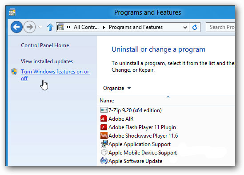Click the Forward navigation arrow

click(x=30, y=27)
